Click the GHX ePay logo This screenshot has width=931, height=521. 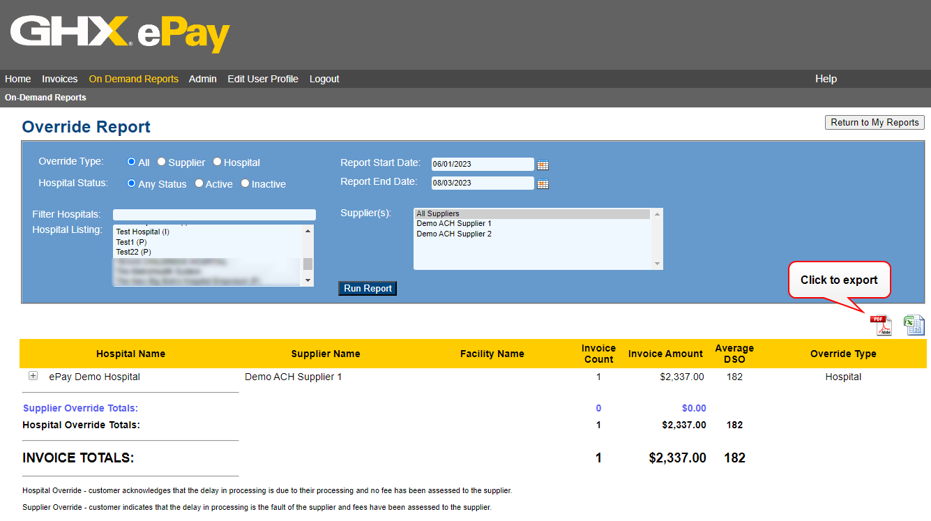point(120,35)
